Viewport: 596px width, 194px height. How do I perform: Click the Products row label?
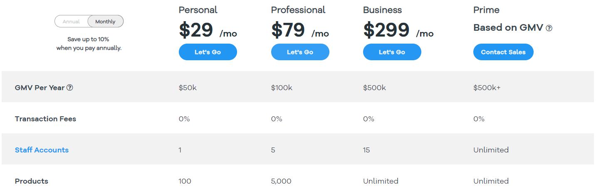click(x=32, y=181)
